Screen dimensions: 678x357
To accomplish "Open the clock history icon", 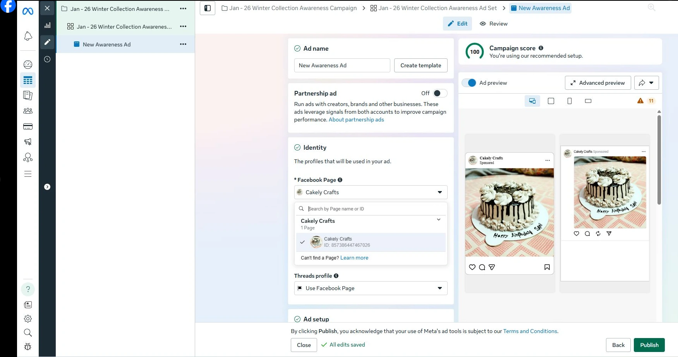I will coord(47,59).
